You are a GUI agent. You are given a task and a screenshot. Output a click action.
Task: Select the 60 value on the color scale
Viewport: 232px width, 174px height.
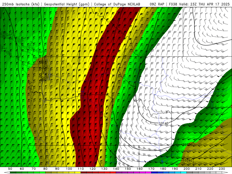[x=22, y=169]
